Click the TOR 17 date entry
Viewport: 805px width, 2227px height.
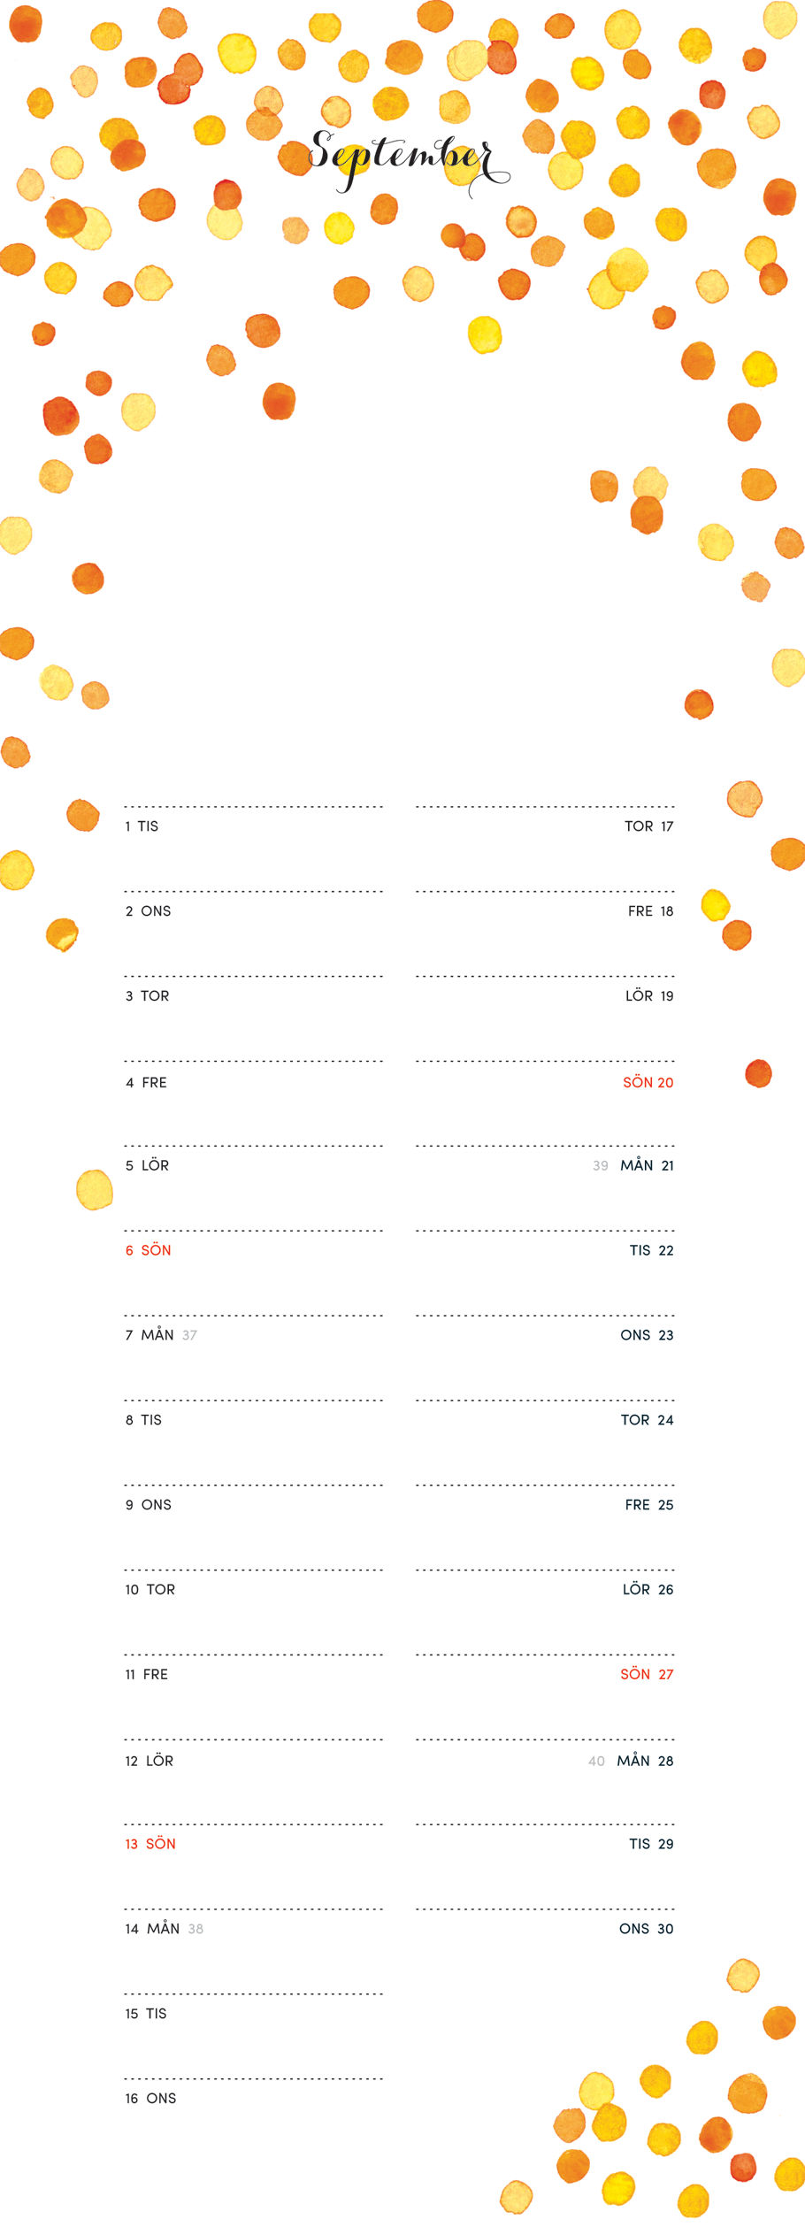click(x=648, y=826)
